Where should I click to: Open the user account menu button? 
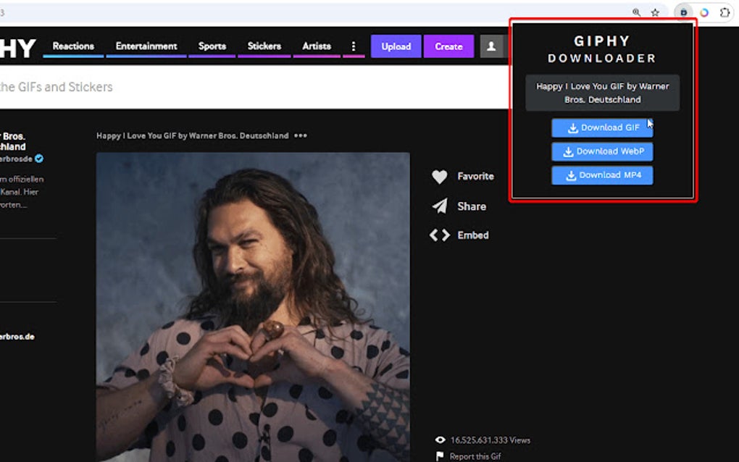(x=492, y=46)
